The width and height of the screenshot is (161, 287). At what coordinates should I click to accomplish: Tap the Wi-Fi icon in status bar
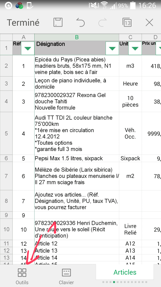point(104,5)
